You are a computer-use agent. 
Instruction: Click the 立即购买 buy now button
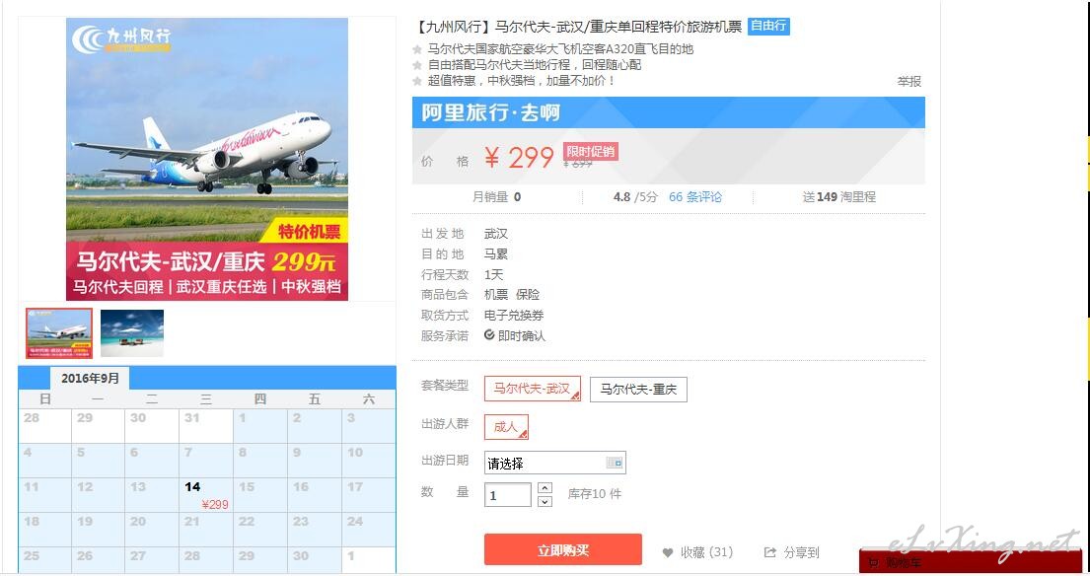click(x=563, y=549)
